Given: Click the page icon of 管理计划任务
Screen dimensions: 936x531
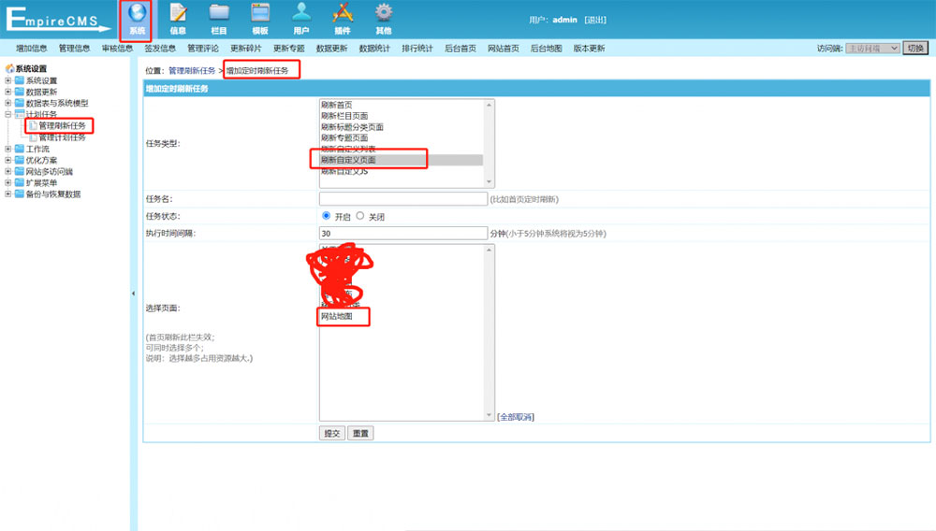Looking at the screenshot, I should coord(33,137).
